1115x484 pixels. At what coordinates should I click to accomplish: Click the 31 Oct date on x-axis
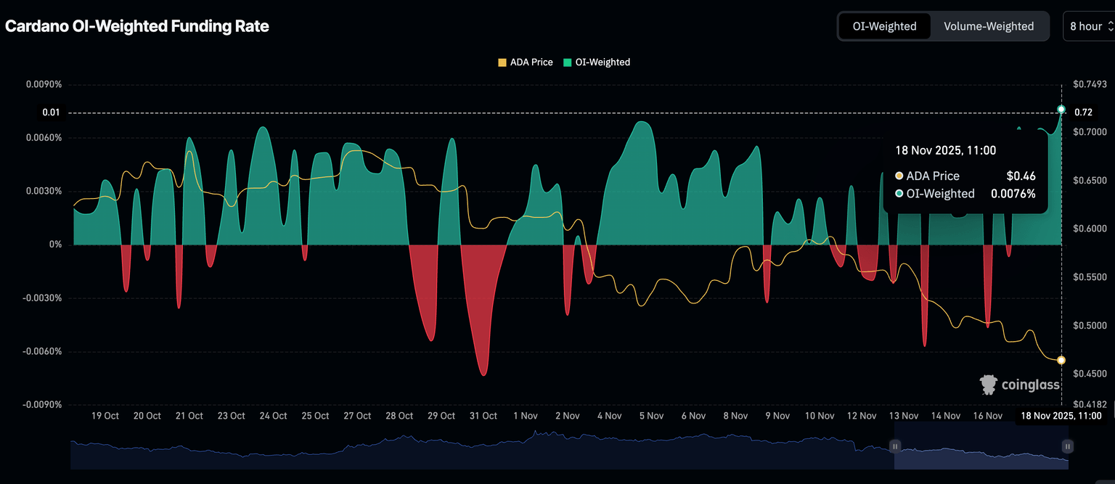point(483,416)
